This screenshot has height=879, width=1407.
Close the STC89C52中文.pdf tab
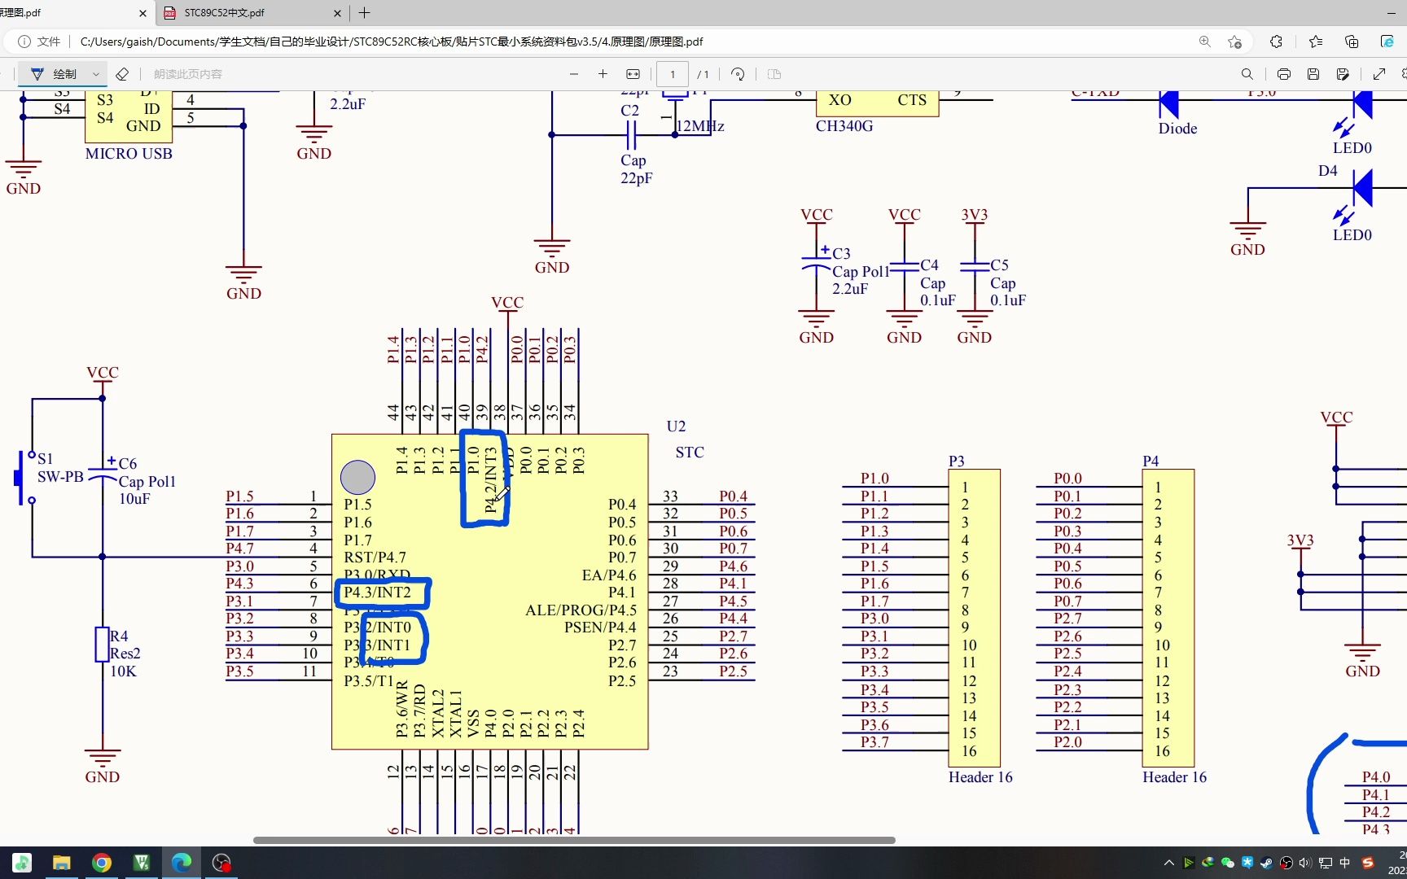(x=337, y=13)
